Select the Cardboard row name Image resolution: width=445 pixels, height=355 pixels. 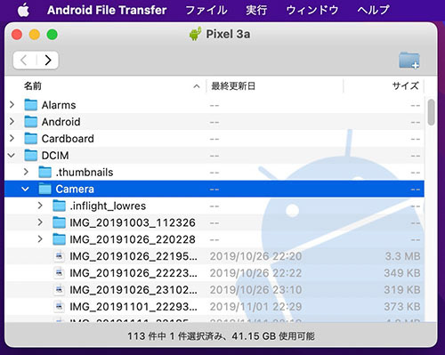68,139
